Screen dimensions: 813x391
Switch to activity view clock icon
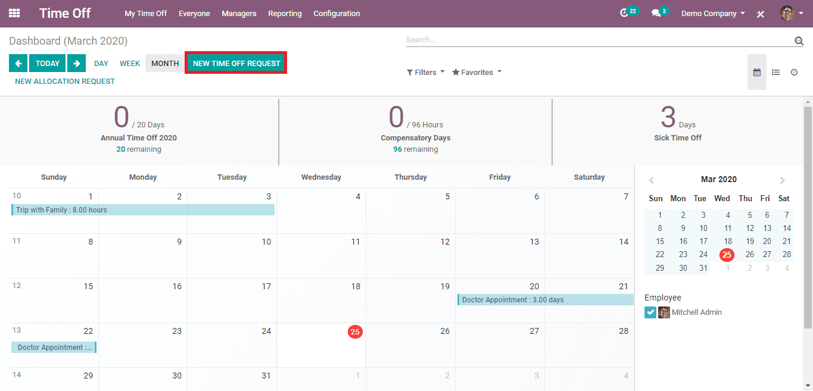(794, 72)
